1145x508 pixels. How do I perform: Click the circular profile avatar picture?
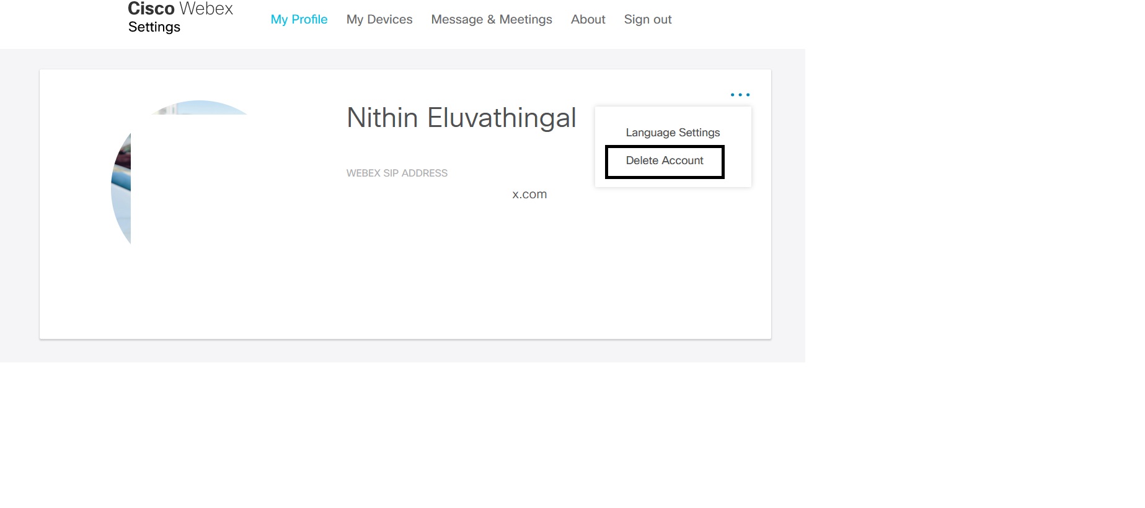tap(121, 186)
